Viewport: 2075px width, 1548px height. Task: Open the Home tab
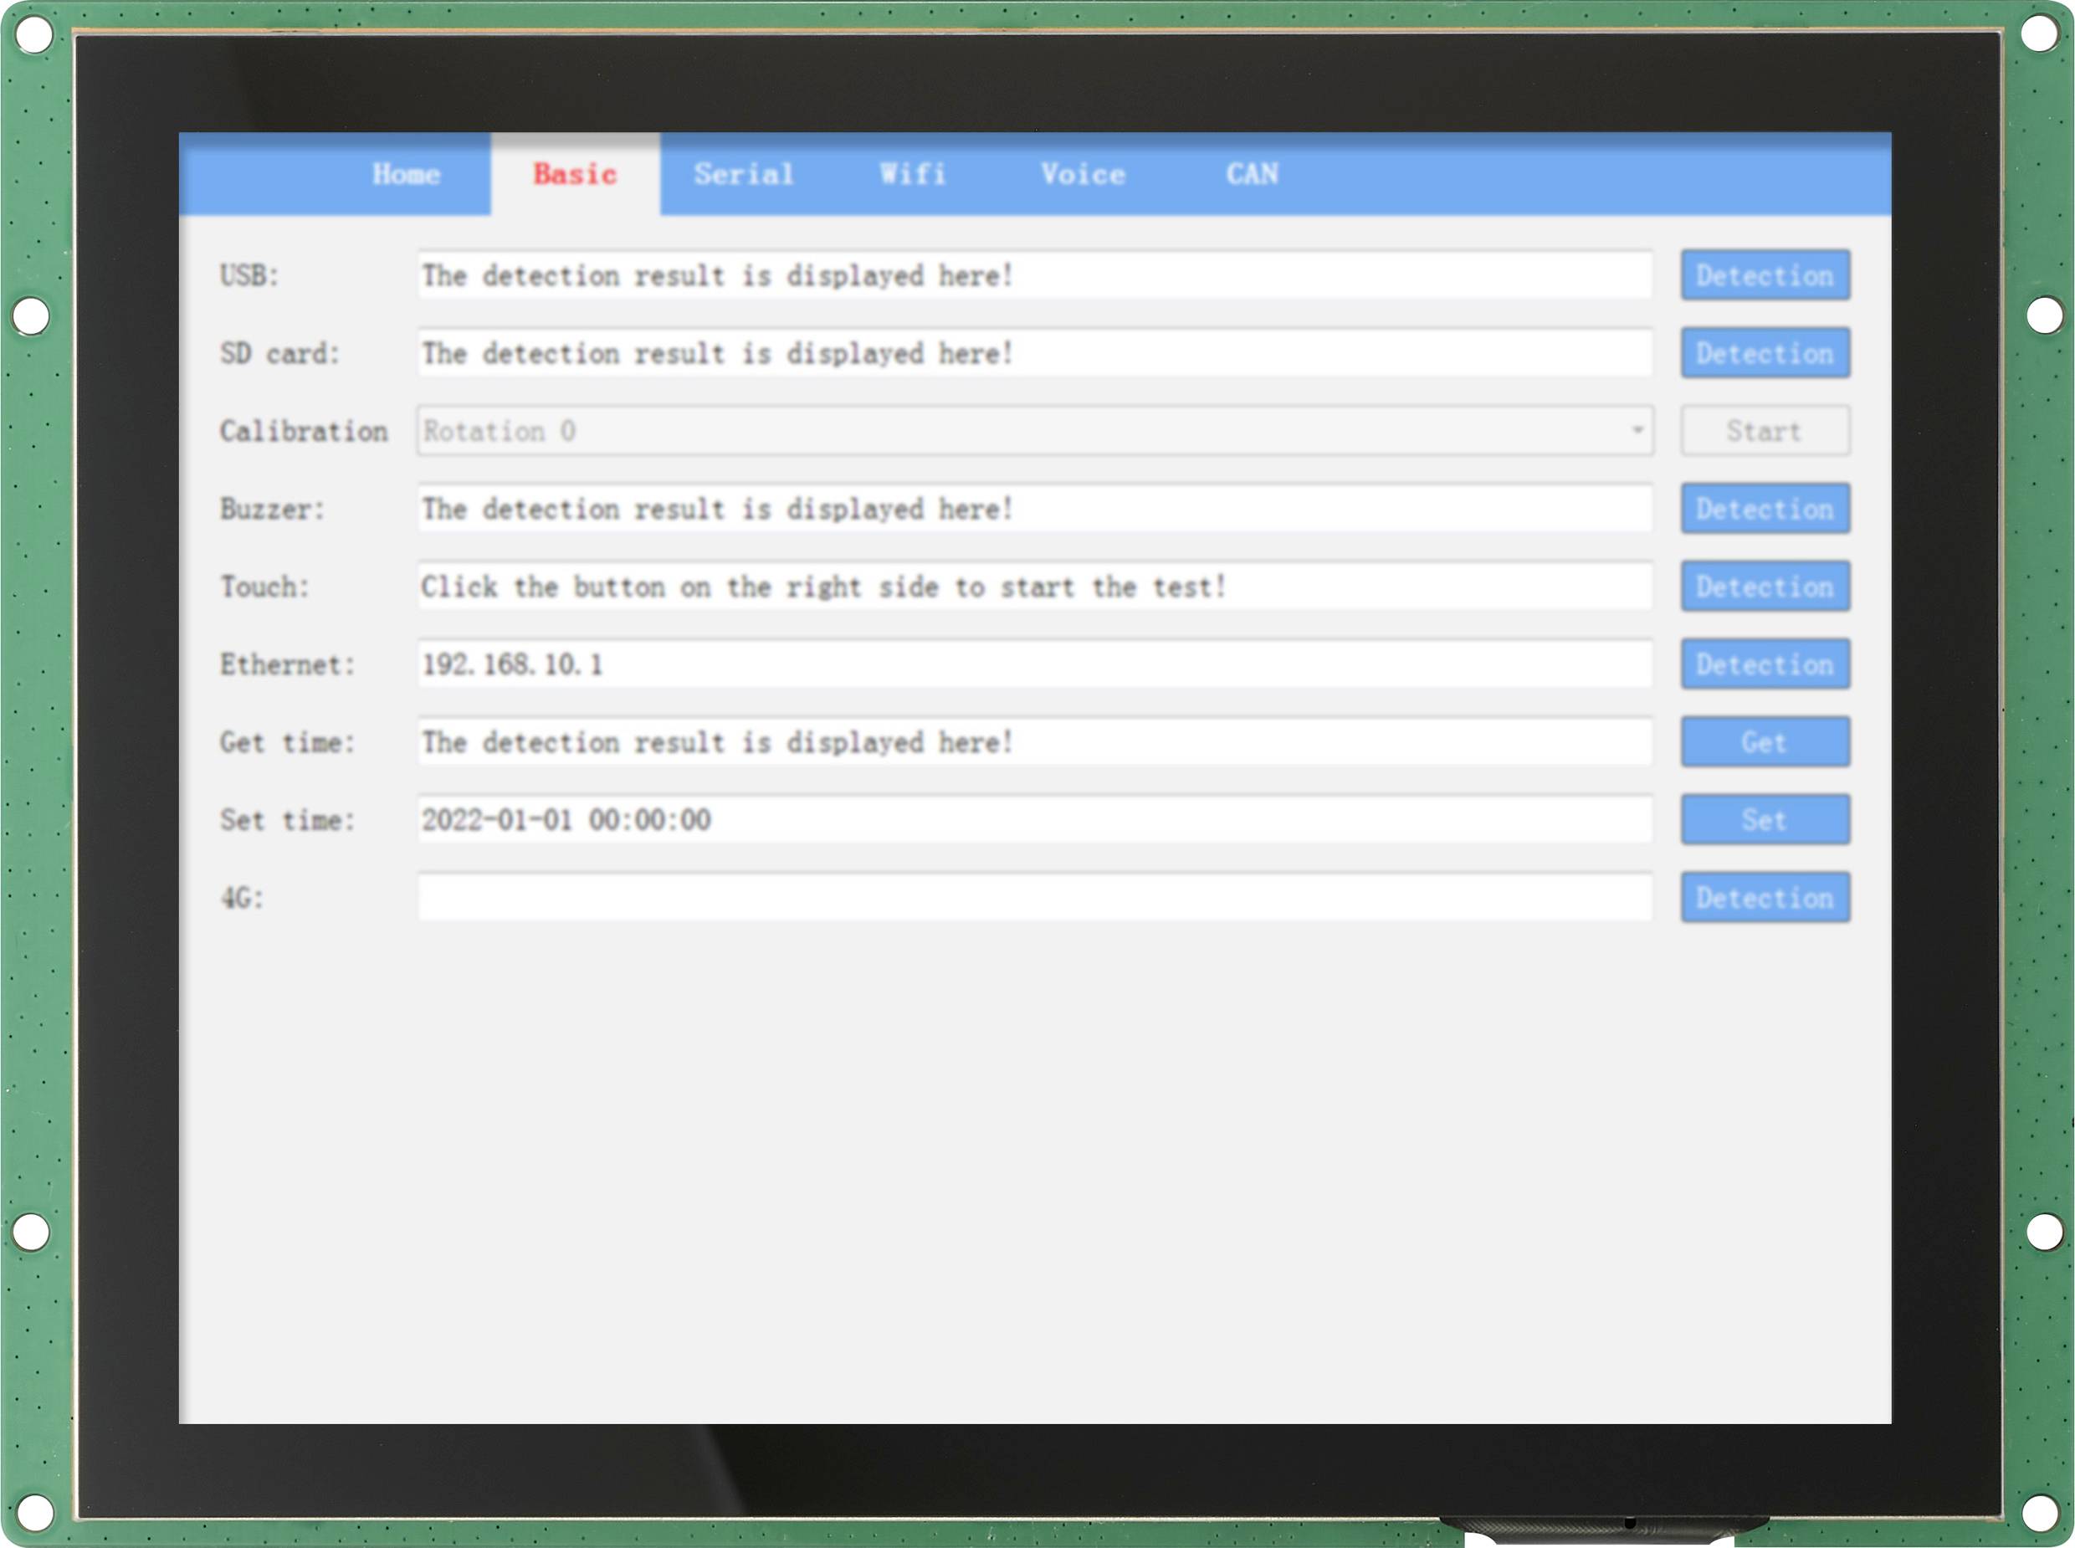[x=406, y=174]
